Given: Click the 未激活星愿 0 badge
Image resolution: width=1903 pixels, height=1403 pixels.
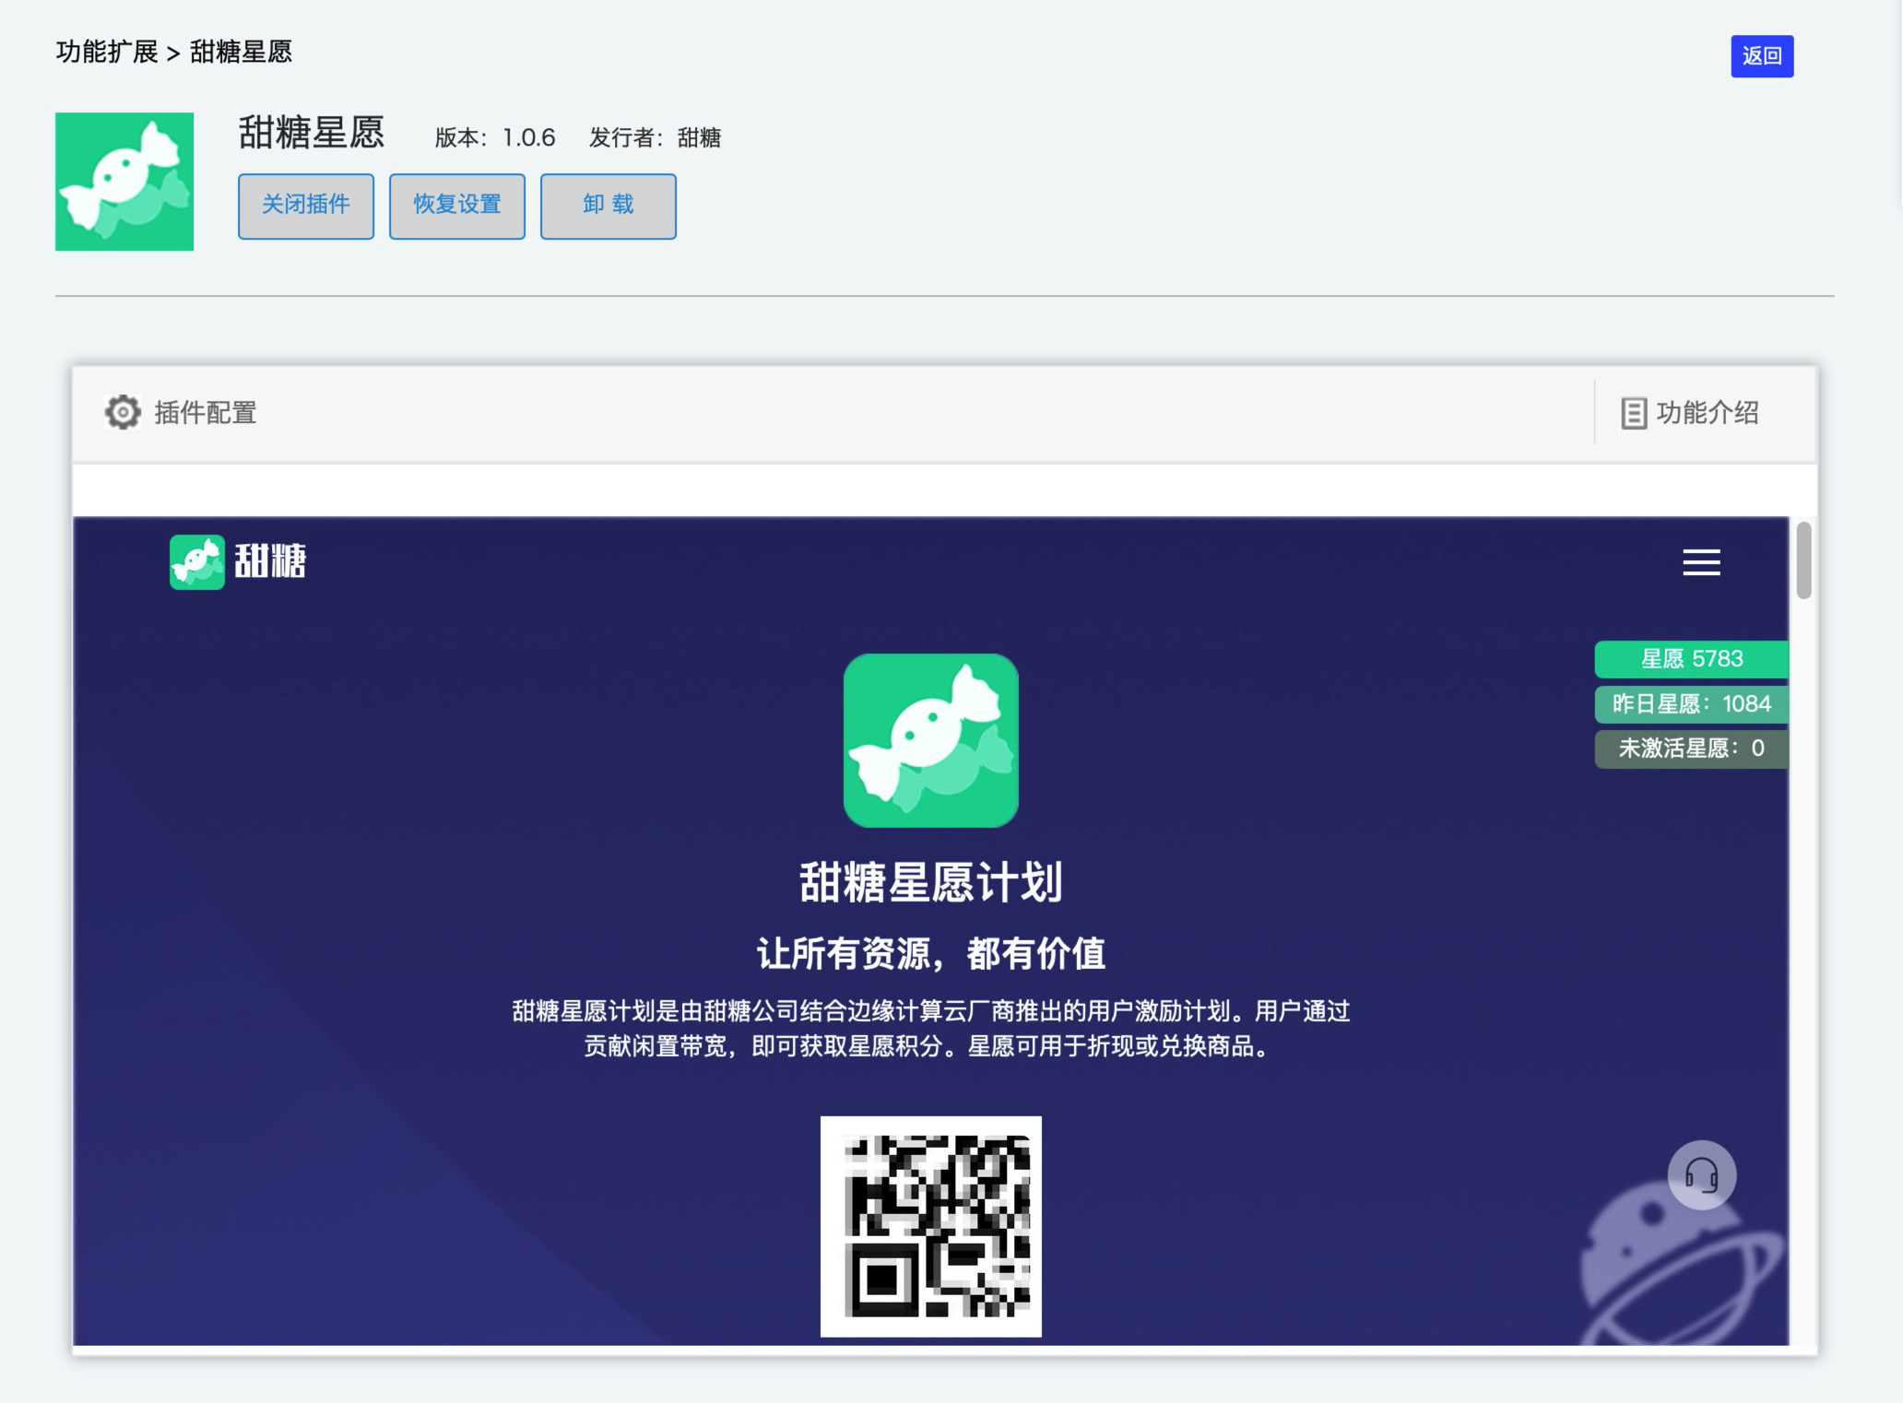Looking at the screenshot, I should click(1690, 749).
